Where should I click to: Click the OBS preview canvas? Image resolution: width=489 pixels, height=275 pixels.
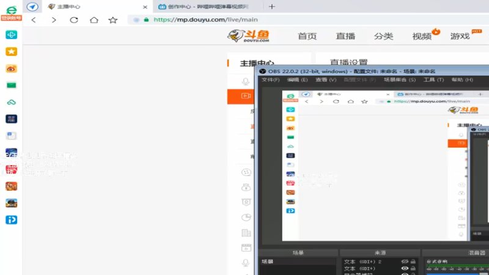[x=386, y=166]
